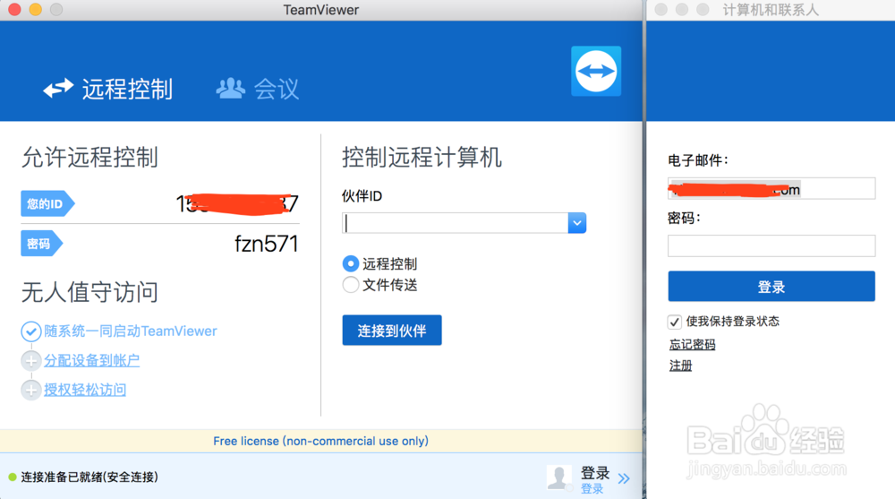
Task: Select the 文件传送 radio button
Action: (351, 285)
